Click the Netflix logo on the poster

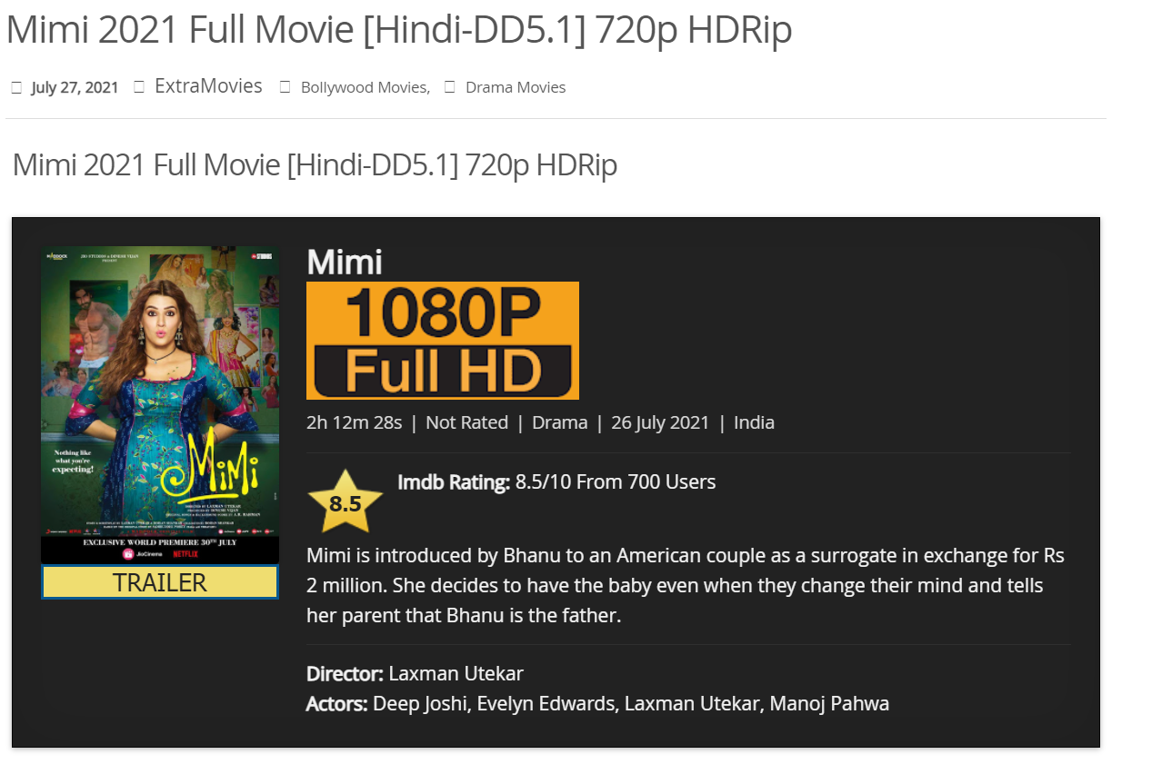click(186, 553)
